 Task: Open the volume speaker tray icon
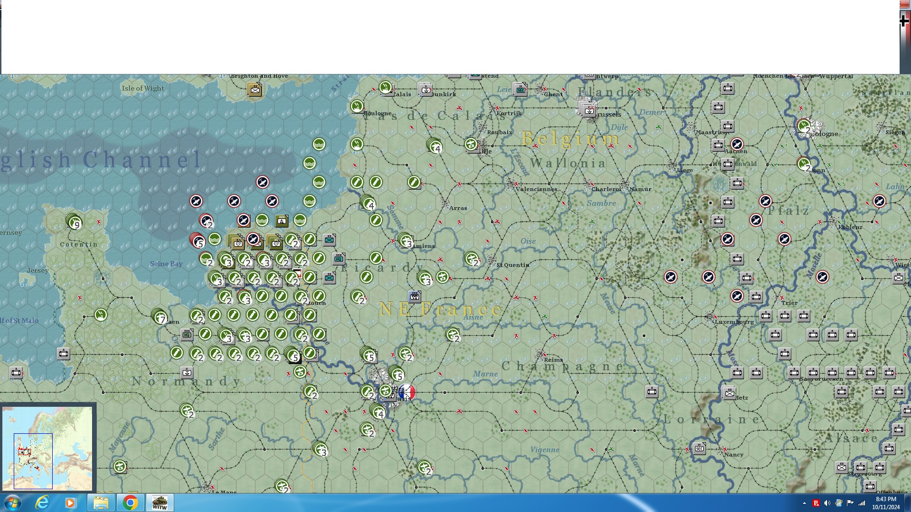(x=827, y=503)
